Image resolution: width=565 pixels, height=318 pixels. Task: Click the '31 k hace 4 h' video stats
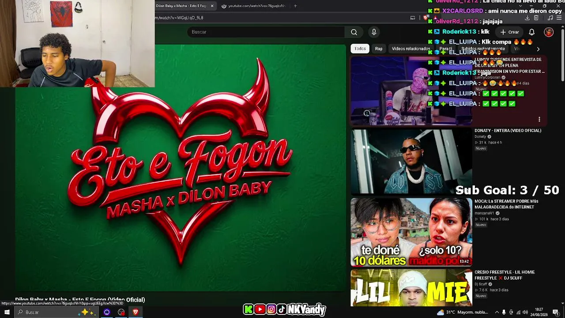tap(488, 143)
